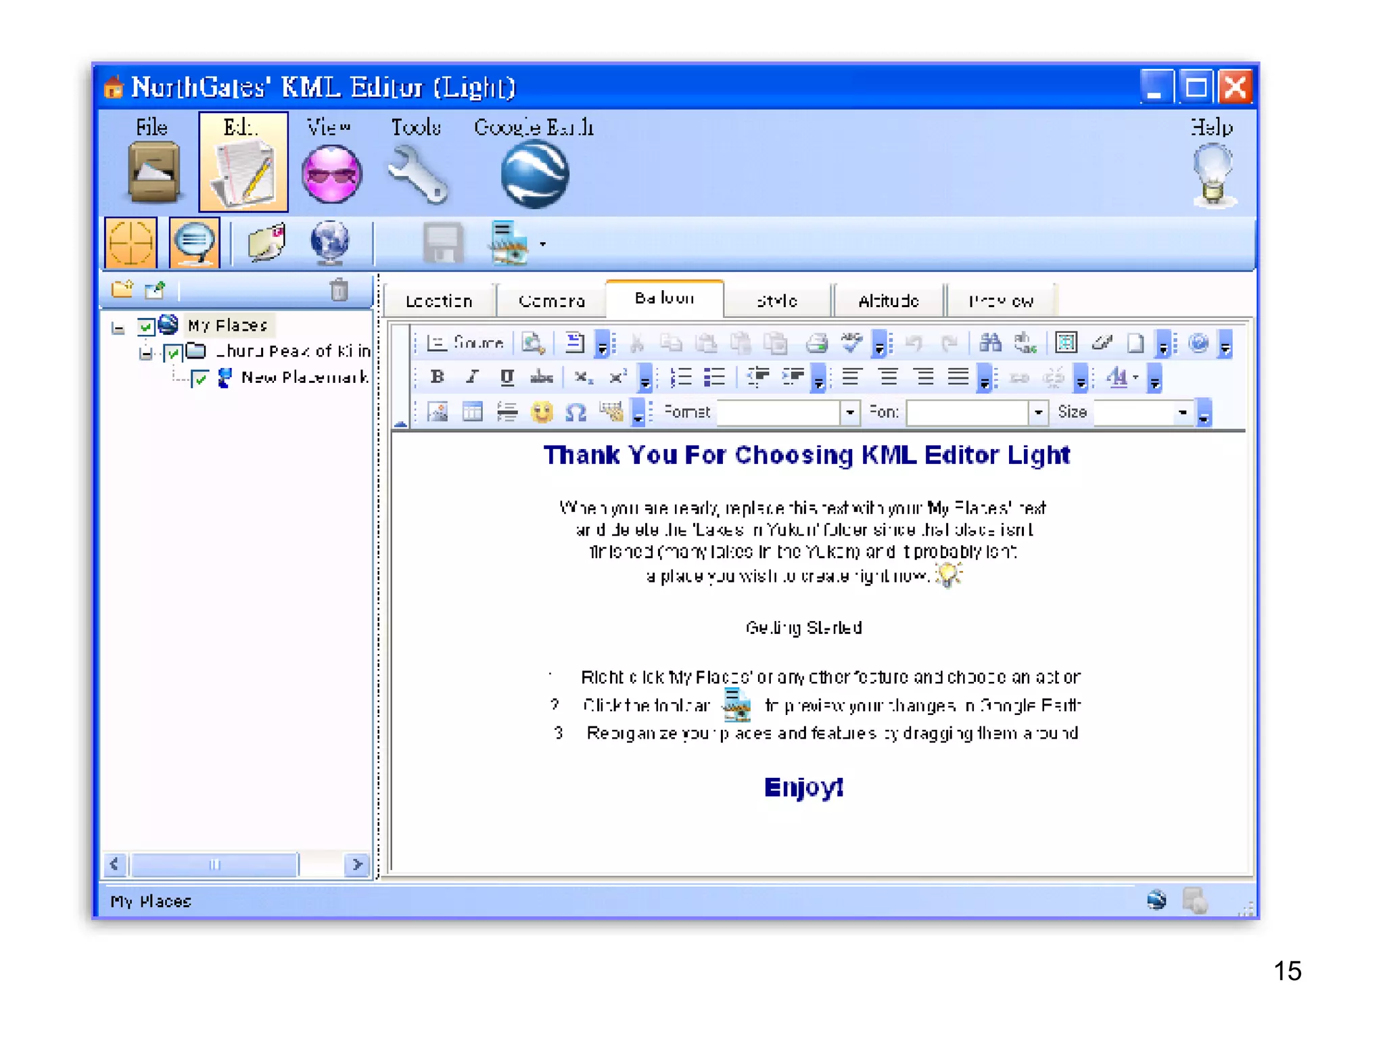The width and height of the screenshot is (1385, 1039).
Task: Insert a smiley emoticon
Action: point(542,412)
